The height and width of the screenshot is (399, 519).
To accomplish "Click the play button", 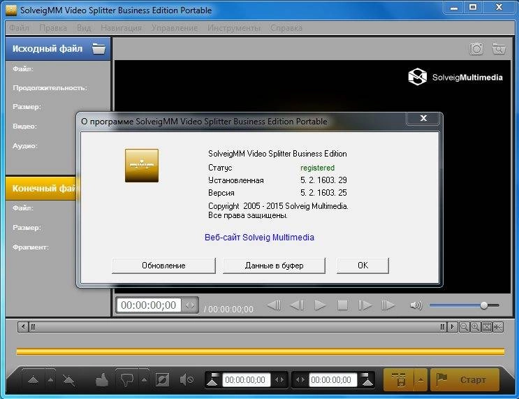I will pos(320,305).
